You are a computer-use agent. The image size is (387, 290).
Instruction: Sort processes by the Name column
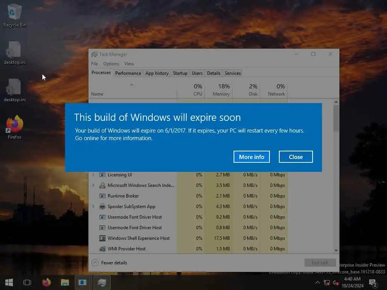click(133, 90)
